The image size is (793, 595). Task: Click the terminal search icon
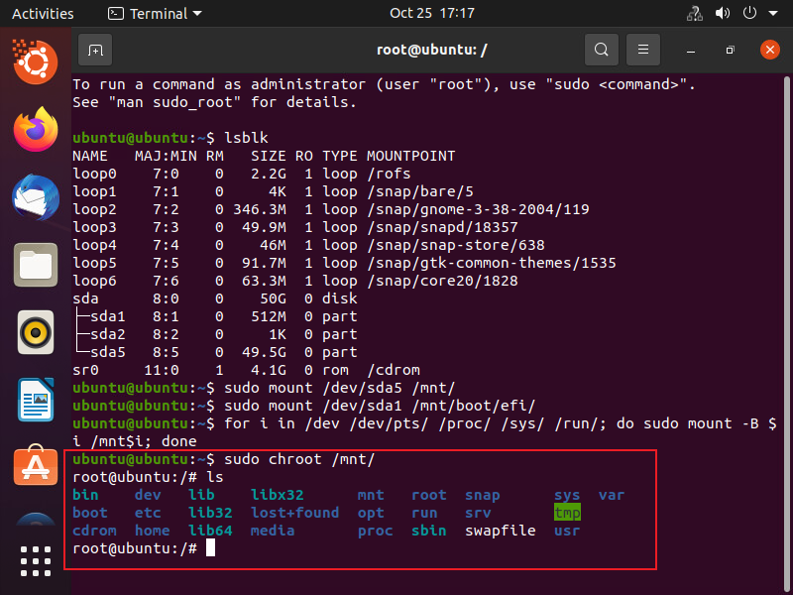tap(601, 50)
